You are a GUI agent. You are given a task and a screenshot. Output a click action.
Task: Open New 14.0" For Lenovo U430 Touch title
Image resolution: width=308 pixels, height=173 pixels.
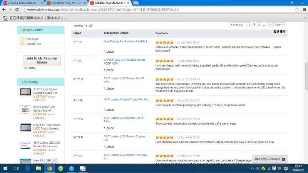47,127
